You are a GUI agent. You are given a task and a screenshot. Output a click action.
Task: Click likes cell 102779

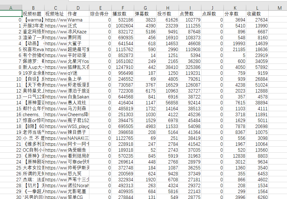190,20
